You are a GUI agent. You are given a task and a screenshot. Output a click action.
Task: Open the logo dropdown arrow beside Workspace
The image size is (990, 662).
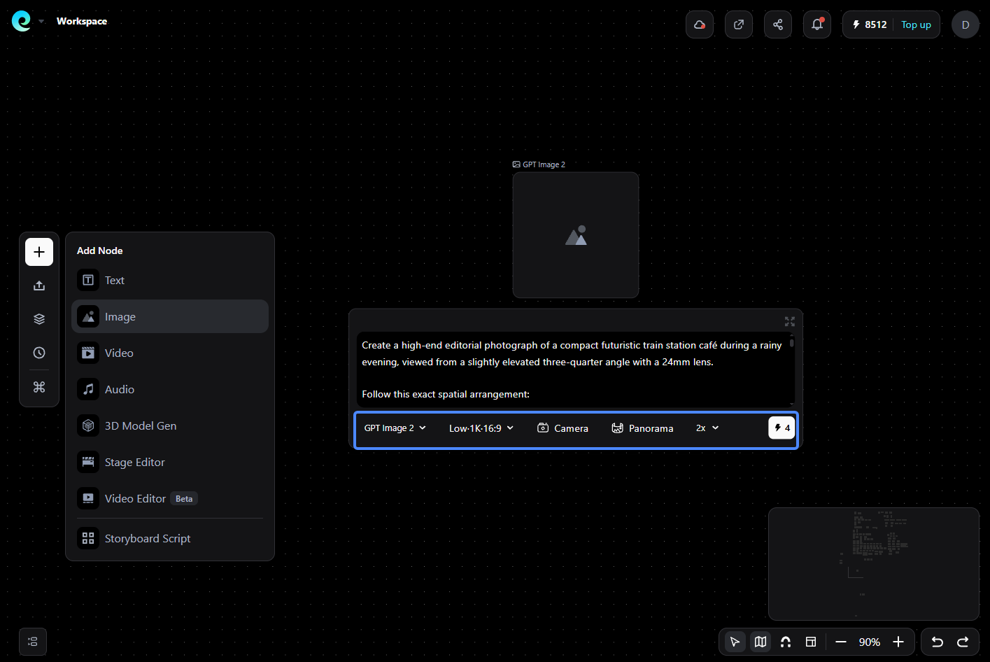coord(41,21)
